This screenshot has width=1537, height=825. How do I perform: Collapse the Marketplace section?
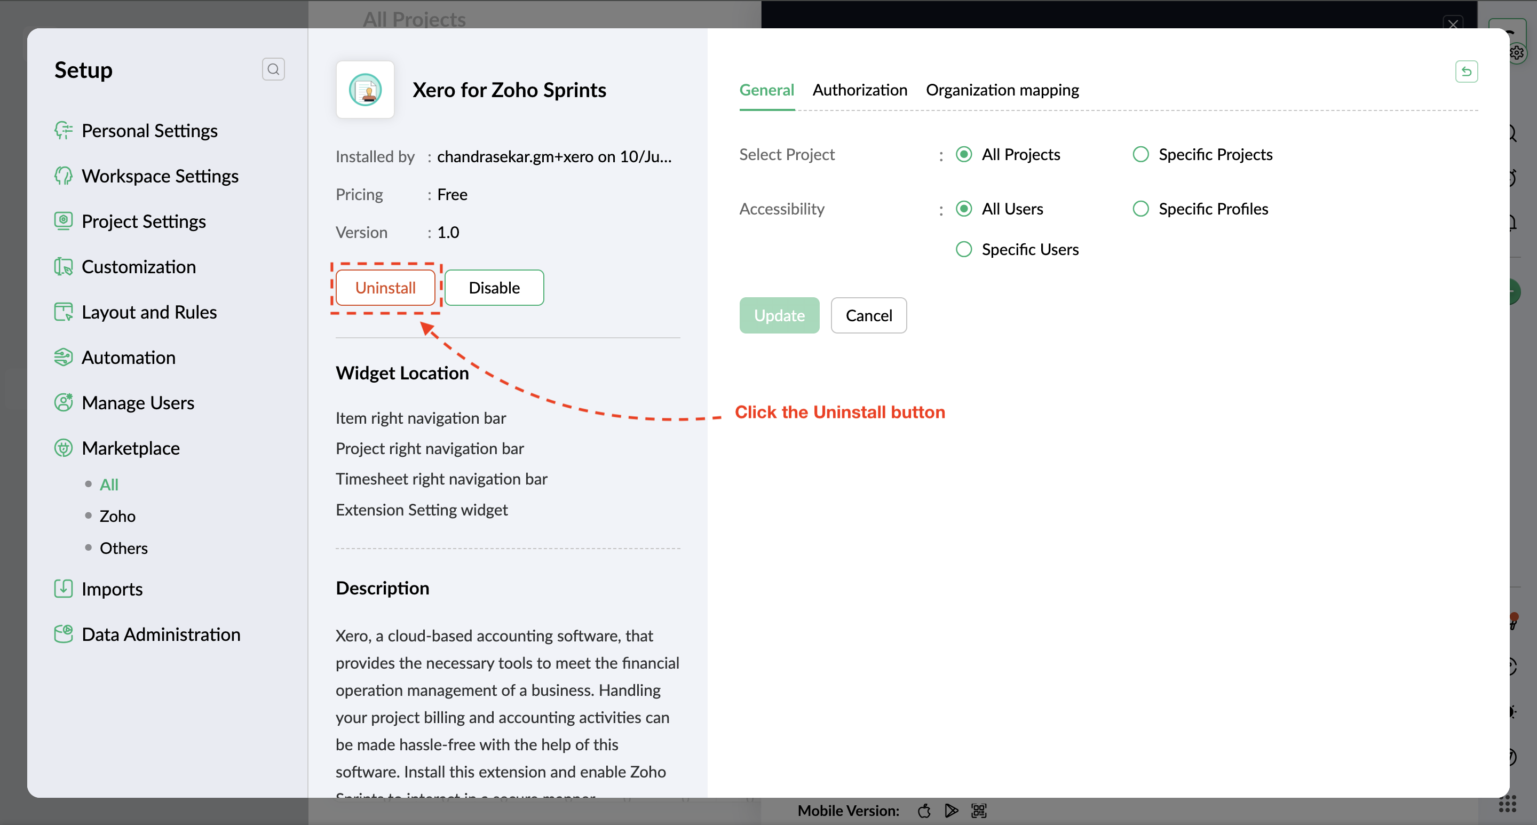pos(131,448)
